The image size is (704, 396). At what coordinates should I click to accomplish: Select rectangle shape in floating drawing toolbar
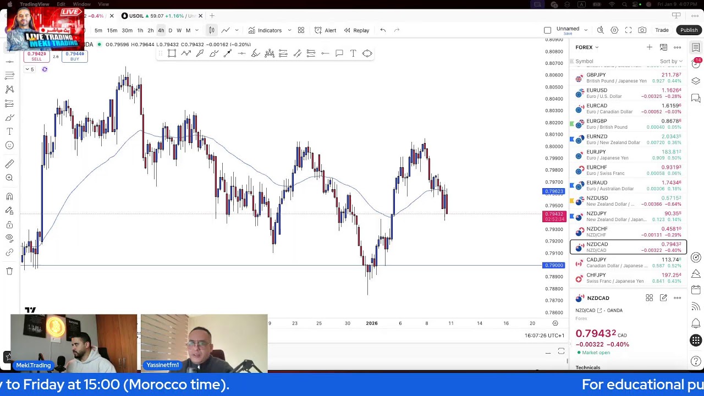point(172,53)
